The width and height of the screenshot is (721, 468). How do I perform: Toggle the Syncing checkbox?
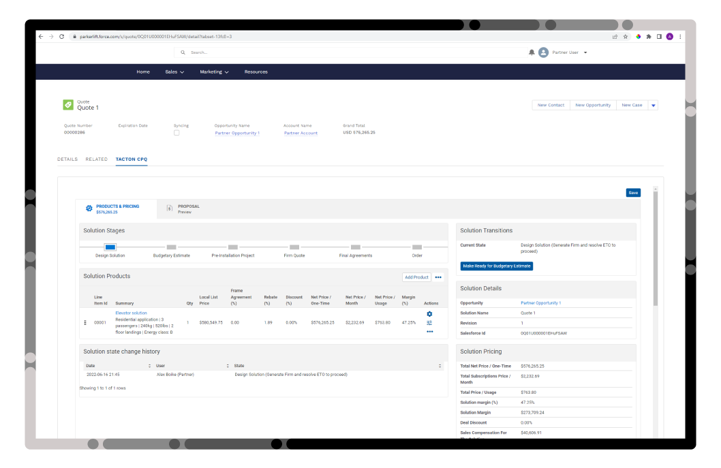[x=178, y=133]
